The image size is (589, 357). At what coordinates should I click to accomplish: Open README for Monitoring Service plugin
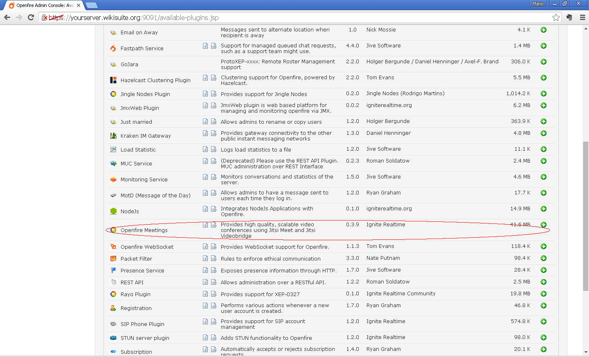[205, 177]
